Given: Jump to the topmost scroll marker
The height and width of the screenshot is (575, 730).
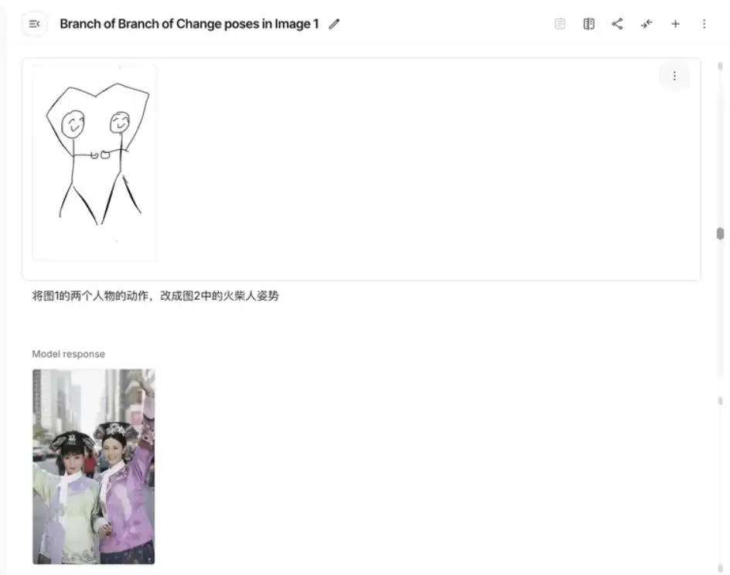Looking at the screenshot, I should pos(720,67).
